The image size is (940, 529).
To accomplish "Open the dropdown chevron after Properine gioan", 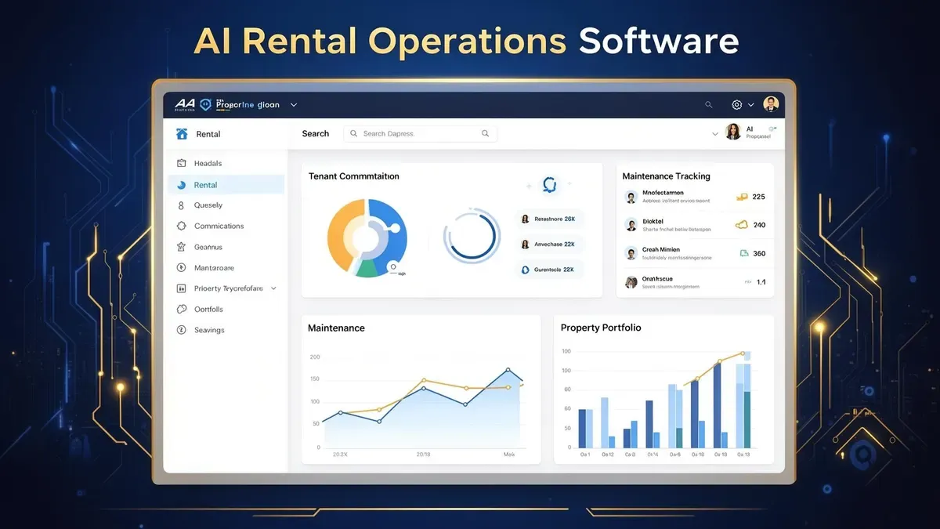I will (x=294, y=104).
